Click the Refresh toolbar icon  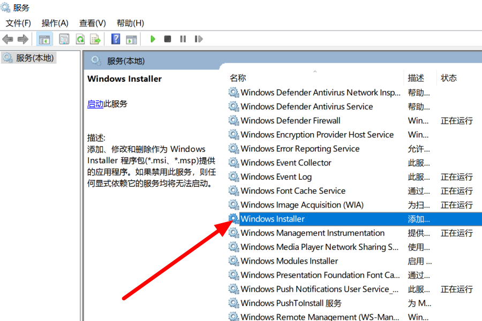click(80, 39)
